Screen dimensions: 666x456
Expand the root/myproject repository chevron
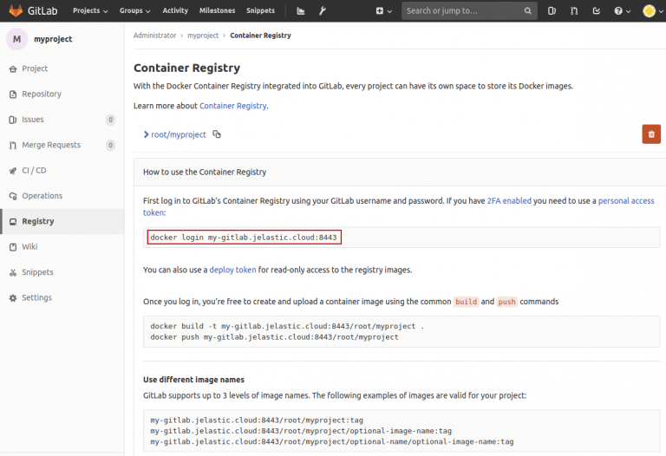click(x=146, y=134)
